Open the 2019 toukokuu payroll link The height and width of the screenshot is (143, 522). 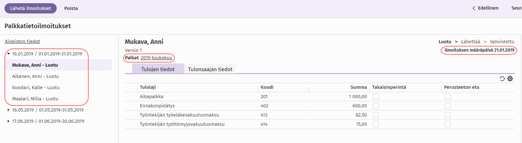point(156,58)
